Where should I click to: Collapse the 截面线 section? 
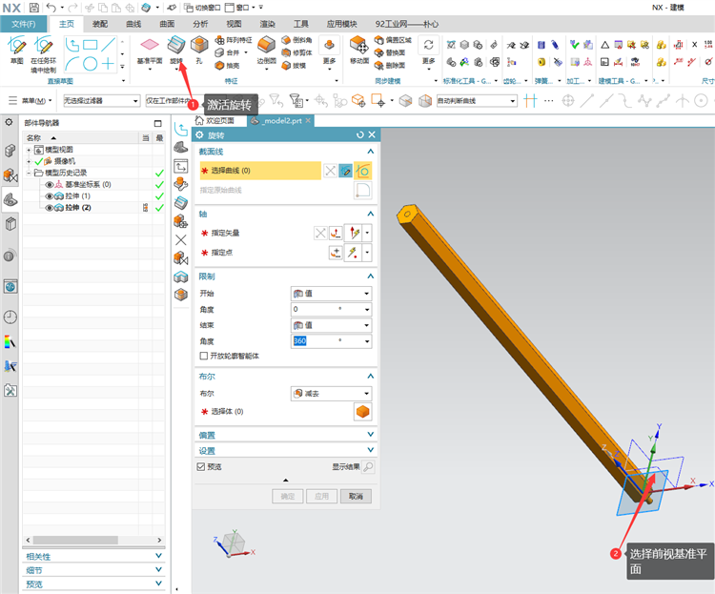[370, 152]
